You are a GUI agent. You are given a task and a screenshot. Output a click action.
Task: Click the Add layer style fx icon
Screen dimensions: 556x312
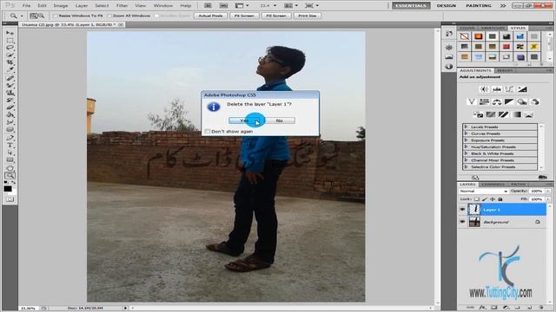(x=482, y=308)
